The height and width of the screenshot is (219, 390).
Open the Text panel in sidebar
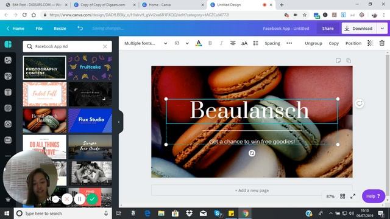pos(8,92)
